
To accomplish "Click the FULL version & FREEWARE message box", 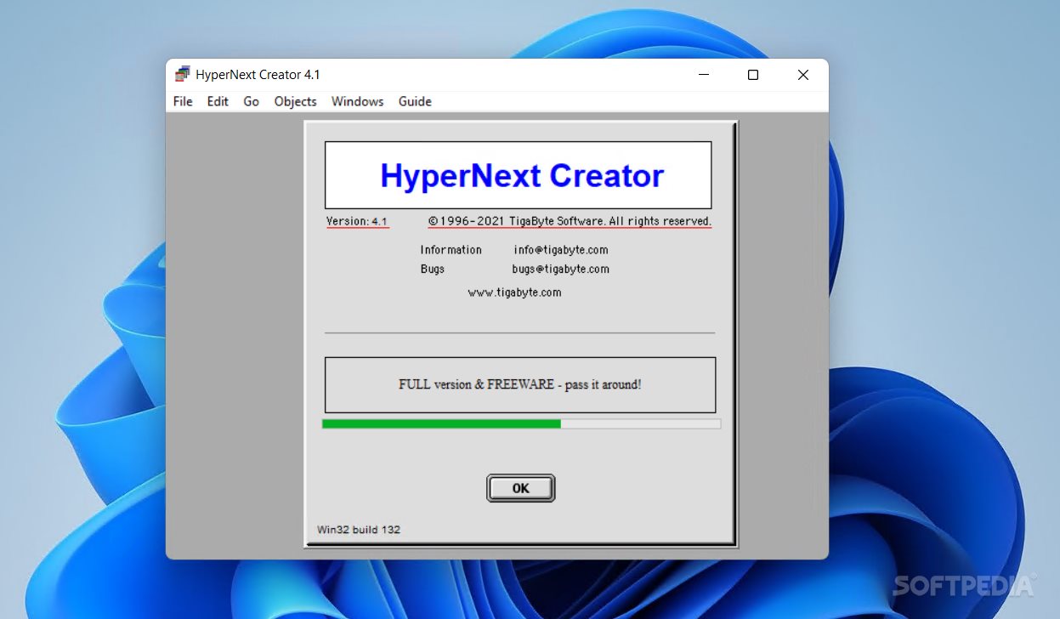I will [520, 384].
